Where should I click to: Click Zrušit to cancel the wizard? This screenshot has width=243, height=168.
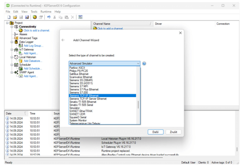coord(173,132)
